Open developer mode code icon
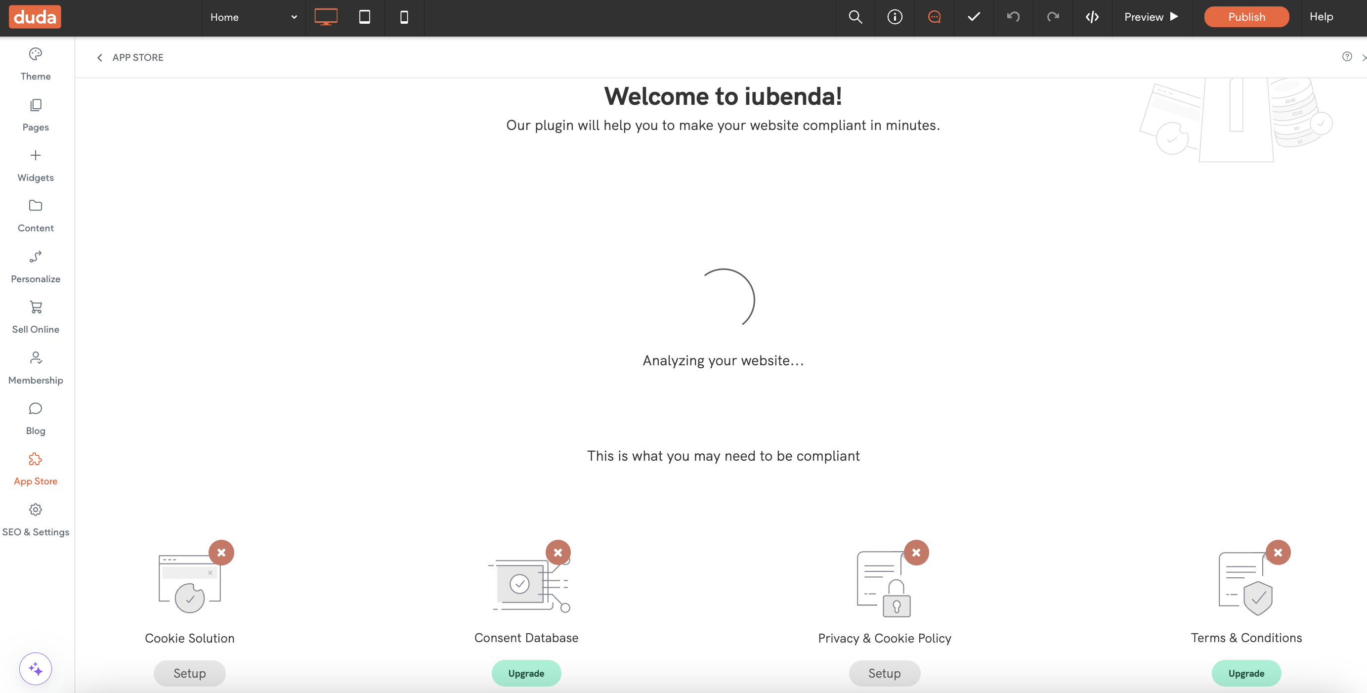Screen dimensions: 1367x693 pyautogui.click(x=1092, y=17)
